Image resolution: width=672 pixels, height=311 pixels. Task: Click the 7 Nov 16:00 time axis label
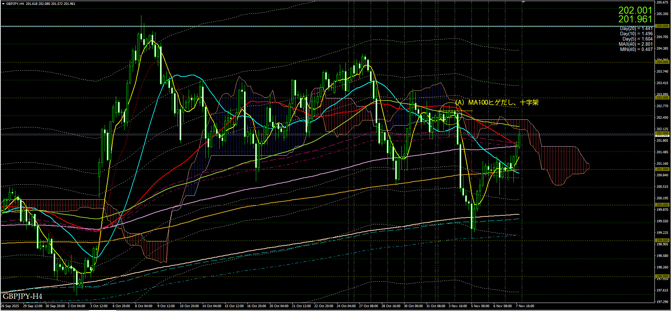(525, 306)
